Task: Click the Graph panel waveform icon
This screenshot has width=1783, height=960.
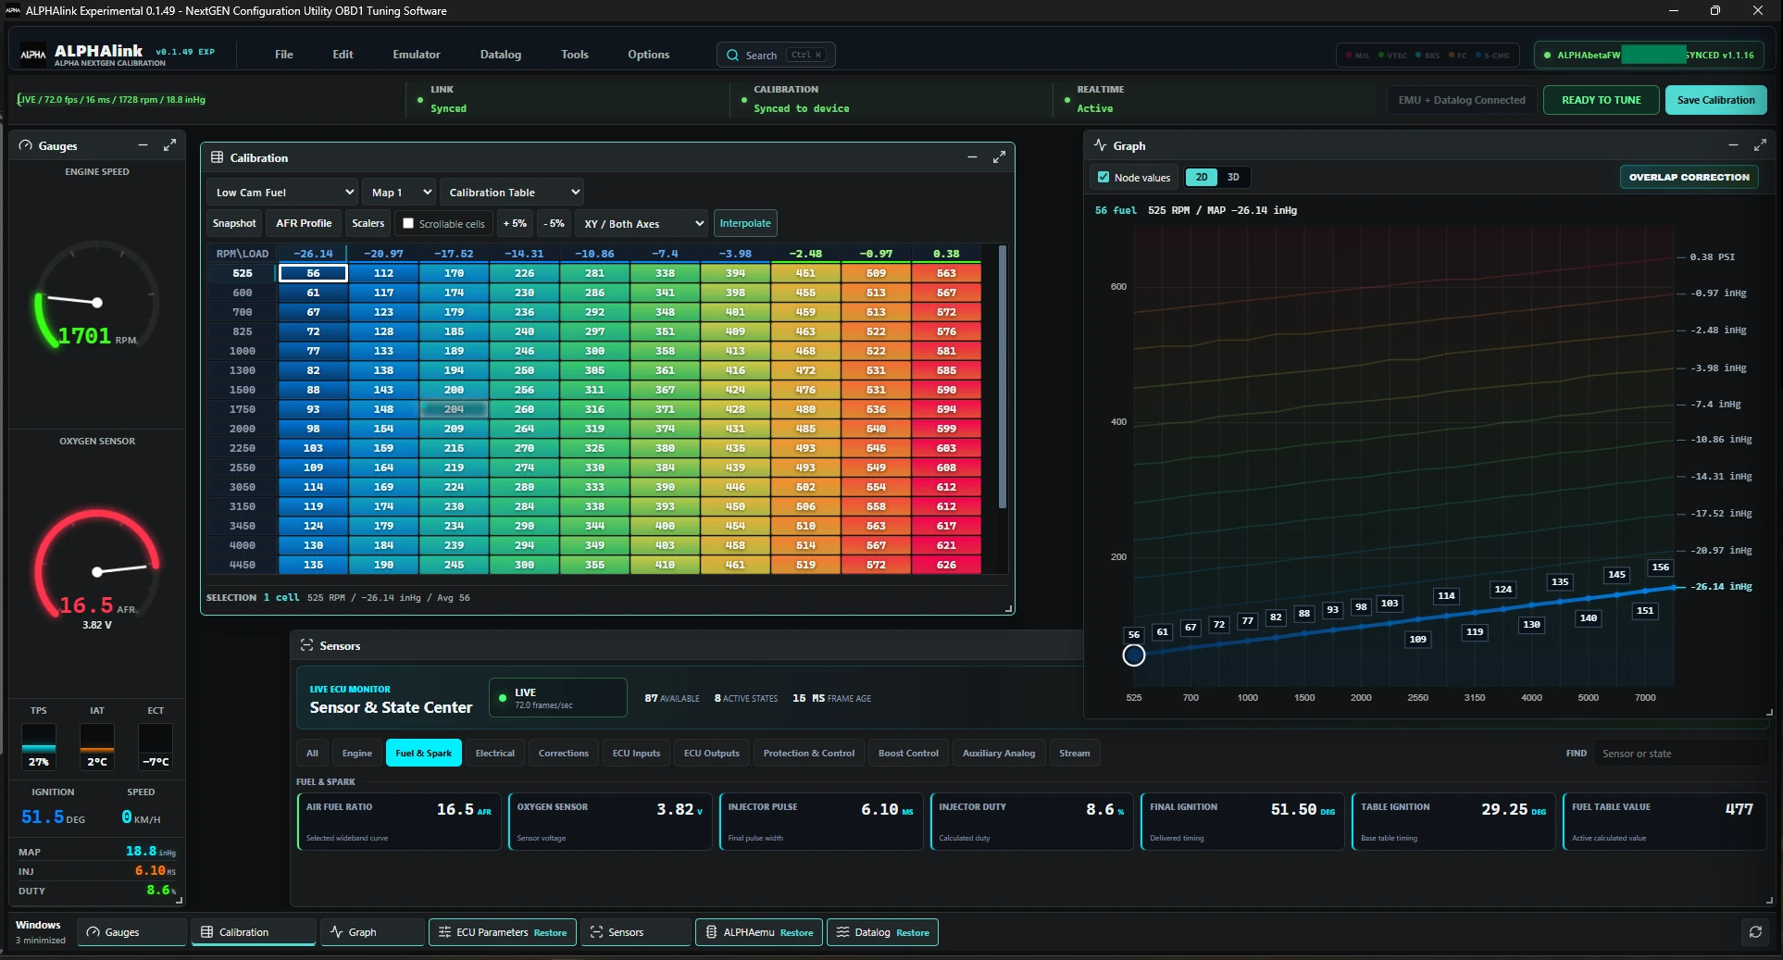Action: [x=1101, y=145]
